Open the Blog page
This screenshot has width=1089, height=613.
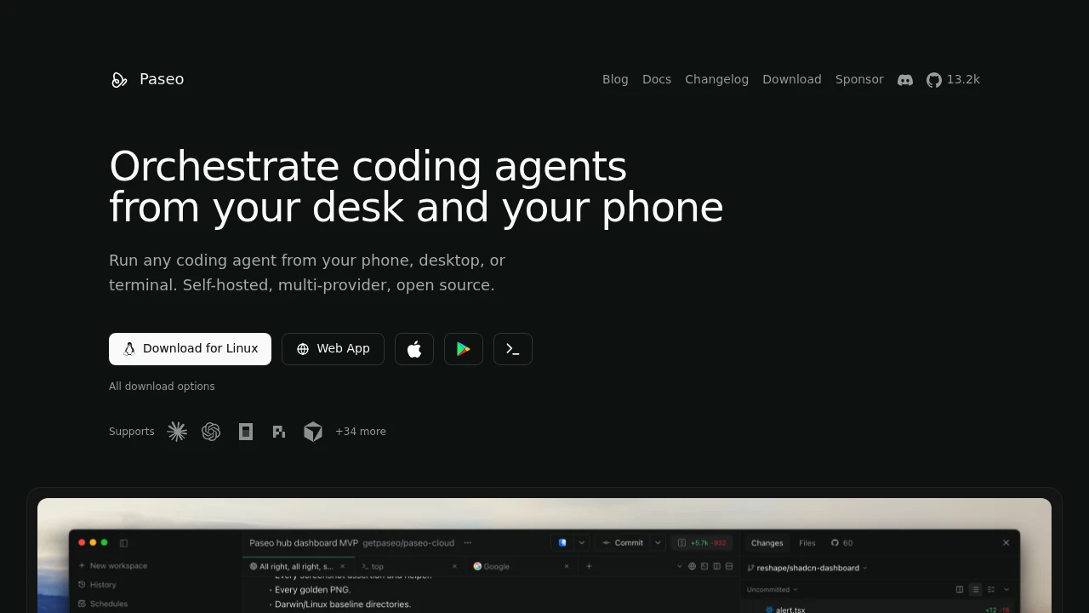(615, 79)
